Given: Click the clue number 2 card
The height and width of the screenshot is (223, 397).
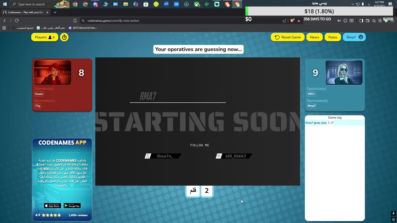Looking at the screenshot, I should (x=207, y=191).
